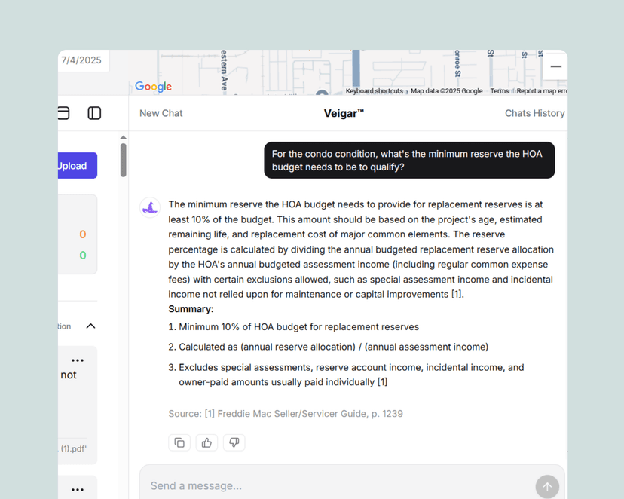Zoom out the map with minus button
The height and width of the screenshot is (499, 624).
tap(555, 66)
